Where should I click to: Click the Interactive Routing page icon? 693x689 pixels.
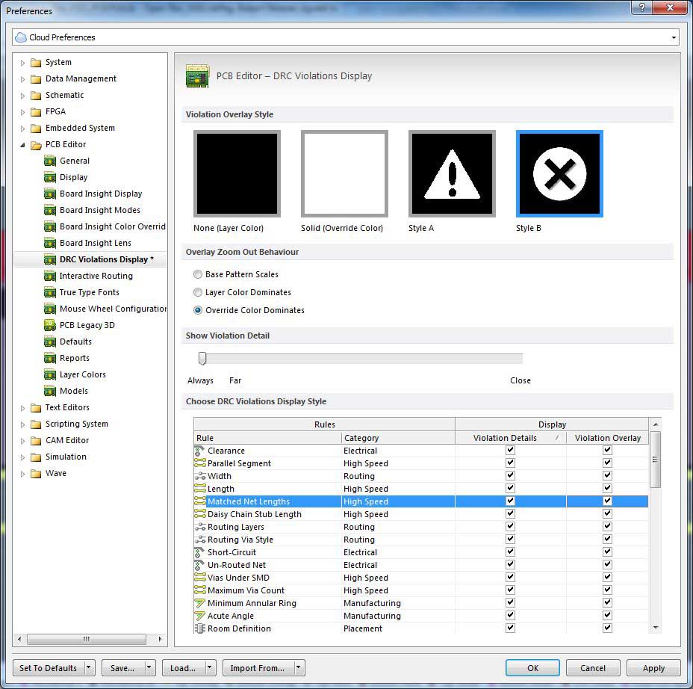(x=50, y=276)
